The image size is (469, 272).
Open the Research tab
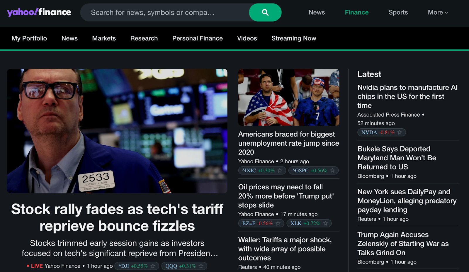click(x=144, y=38)
